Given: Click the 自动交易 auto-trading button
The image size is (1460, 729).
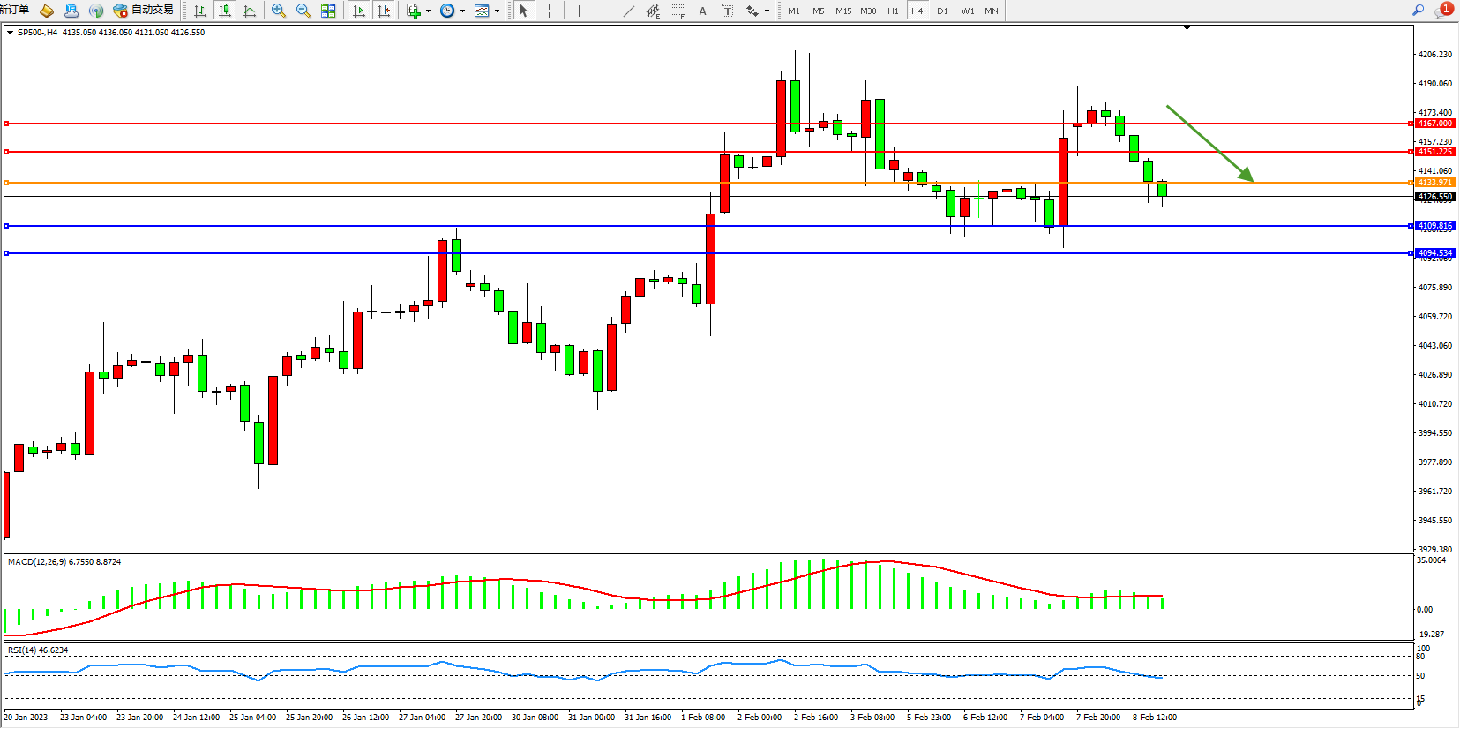Looking at the screenshot, I should (144, 11).
